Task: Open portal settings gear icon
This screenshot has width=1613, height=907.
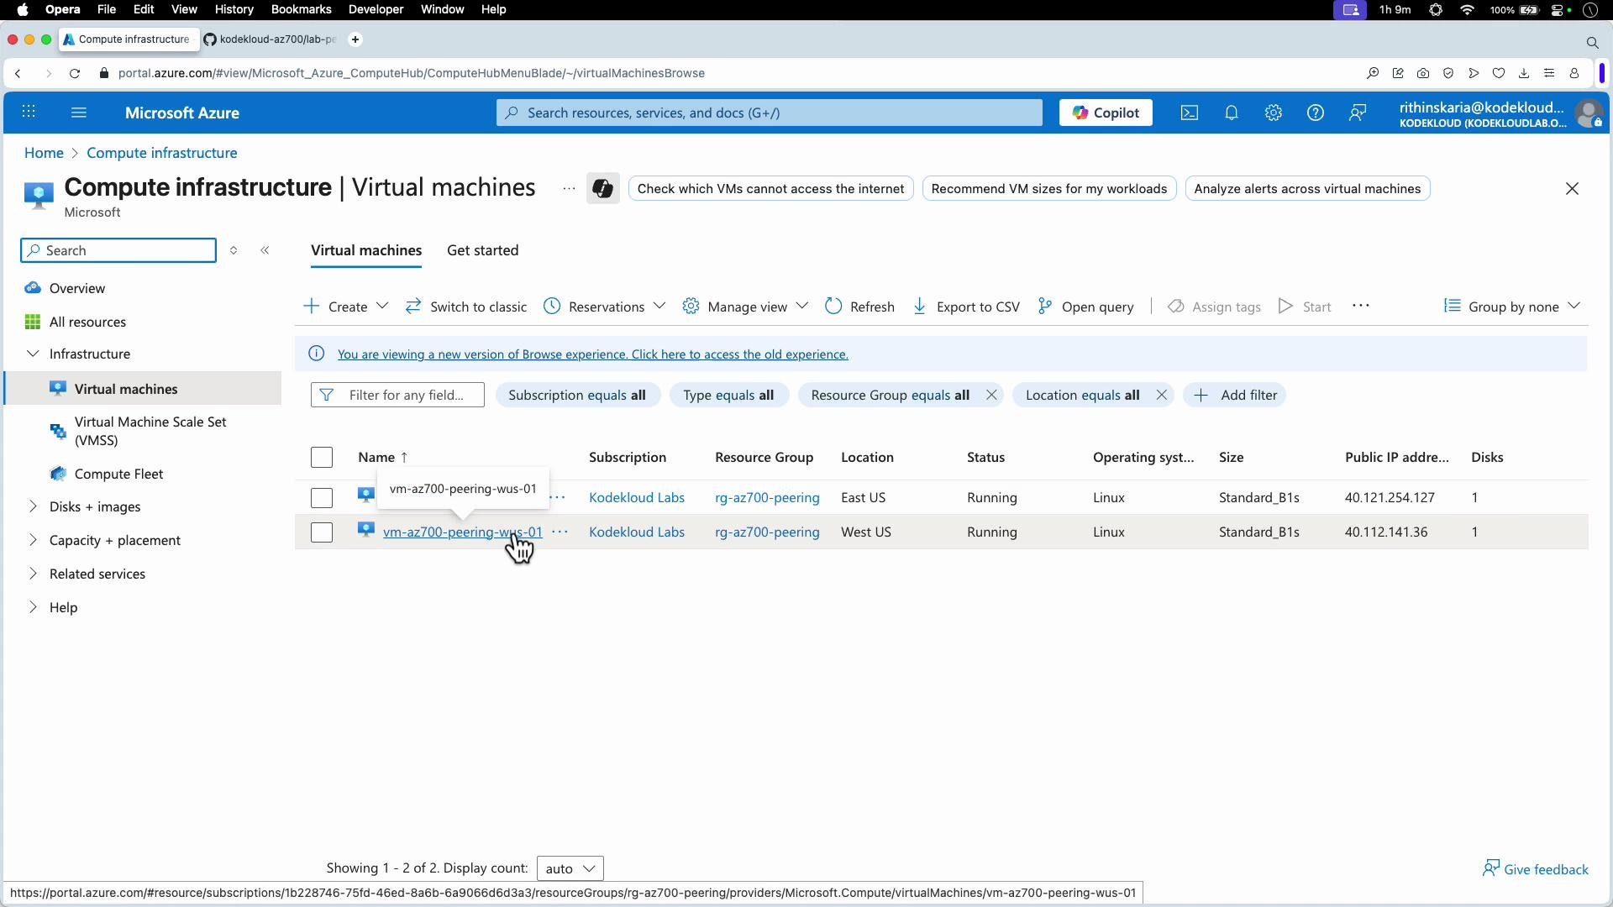Action: click(x=1274, y=113)
